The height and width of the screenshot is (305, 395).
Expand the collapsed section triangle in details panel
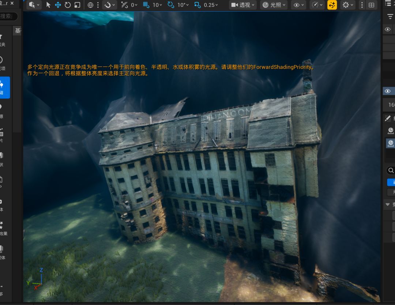point(388,204)
